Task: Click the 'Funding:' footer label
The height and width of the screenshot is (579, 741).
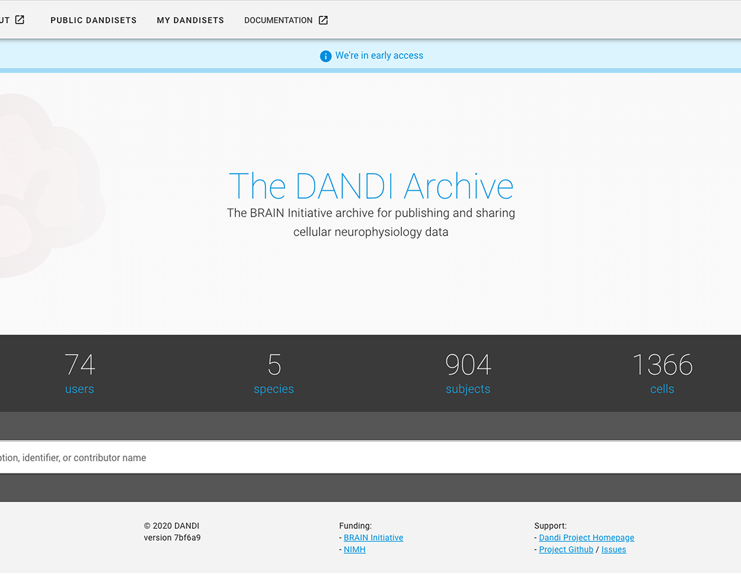Action: (x=355, y=526)
